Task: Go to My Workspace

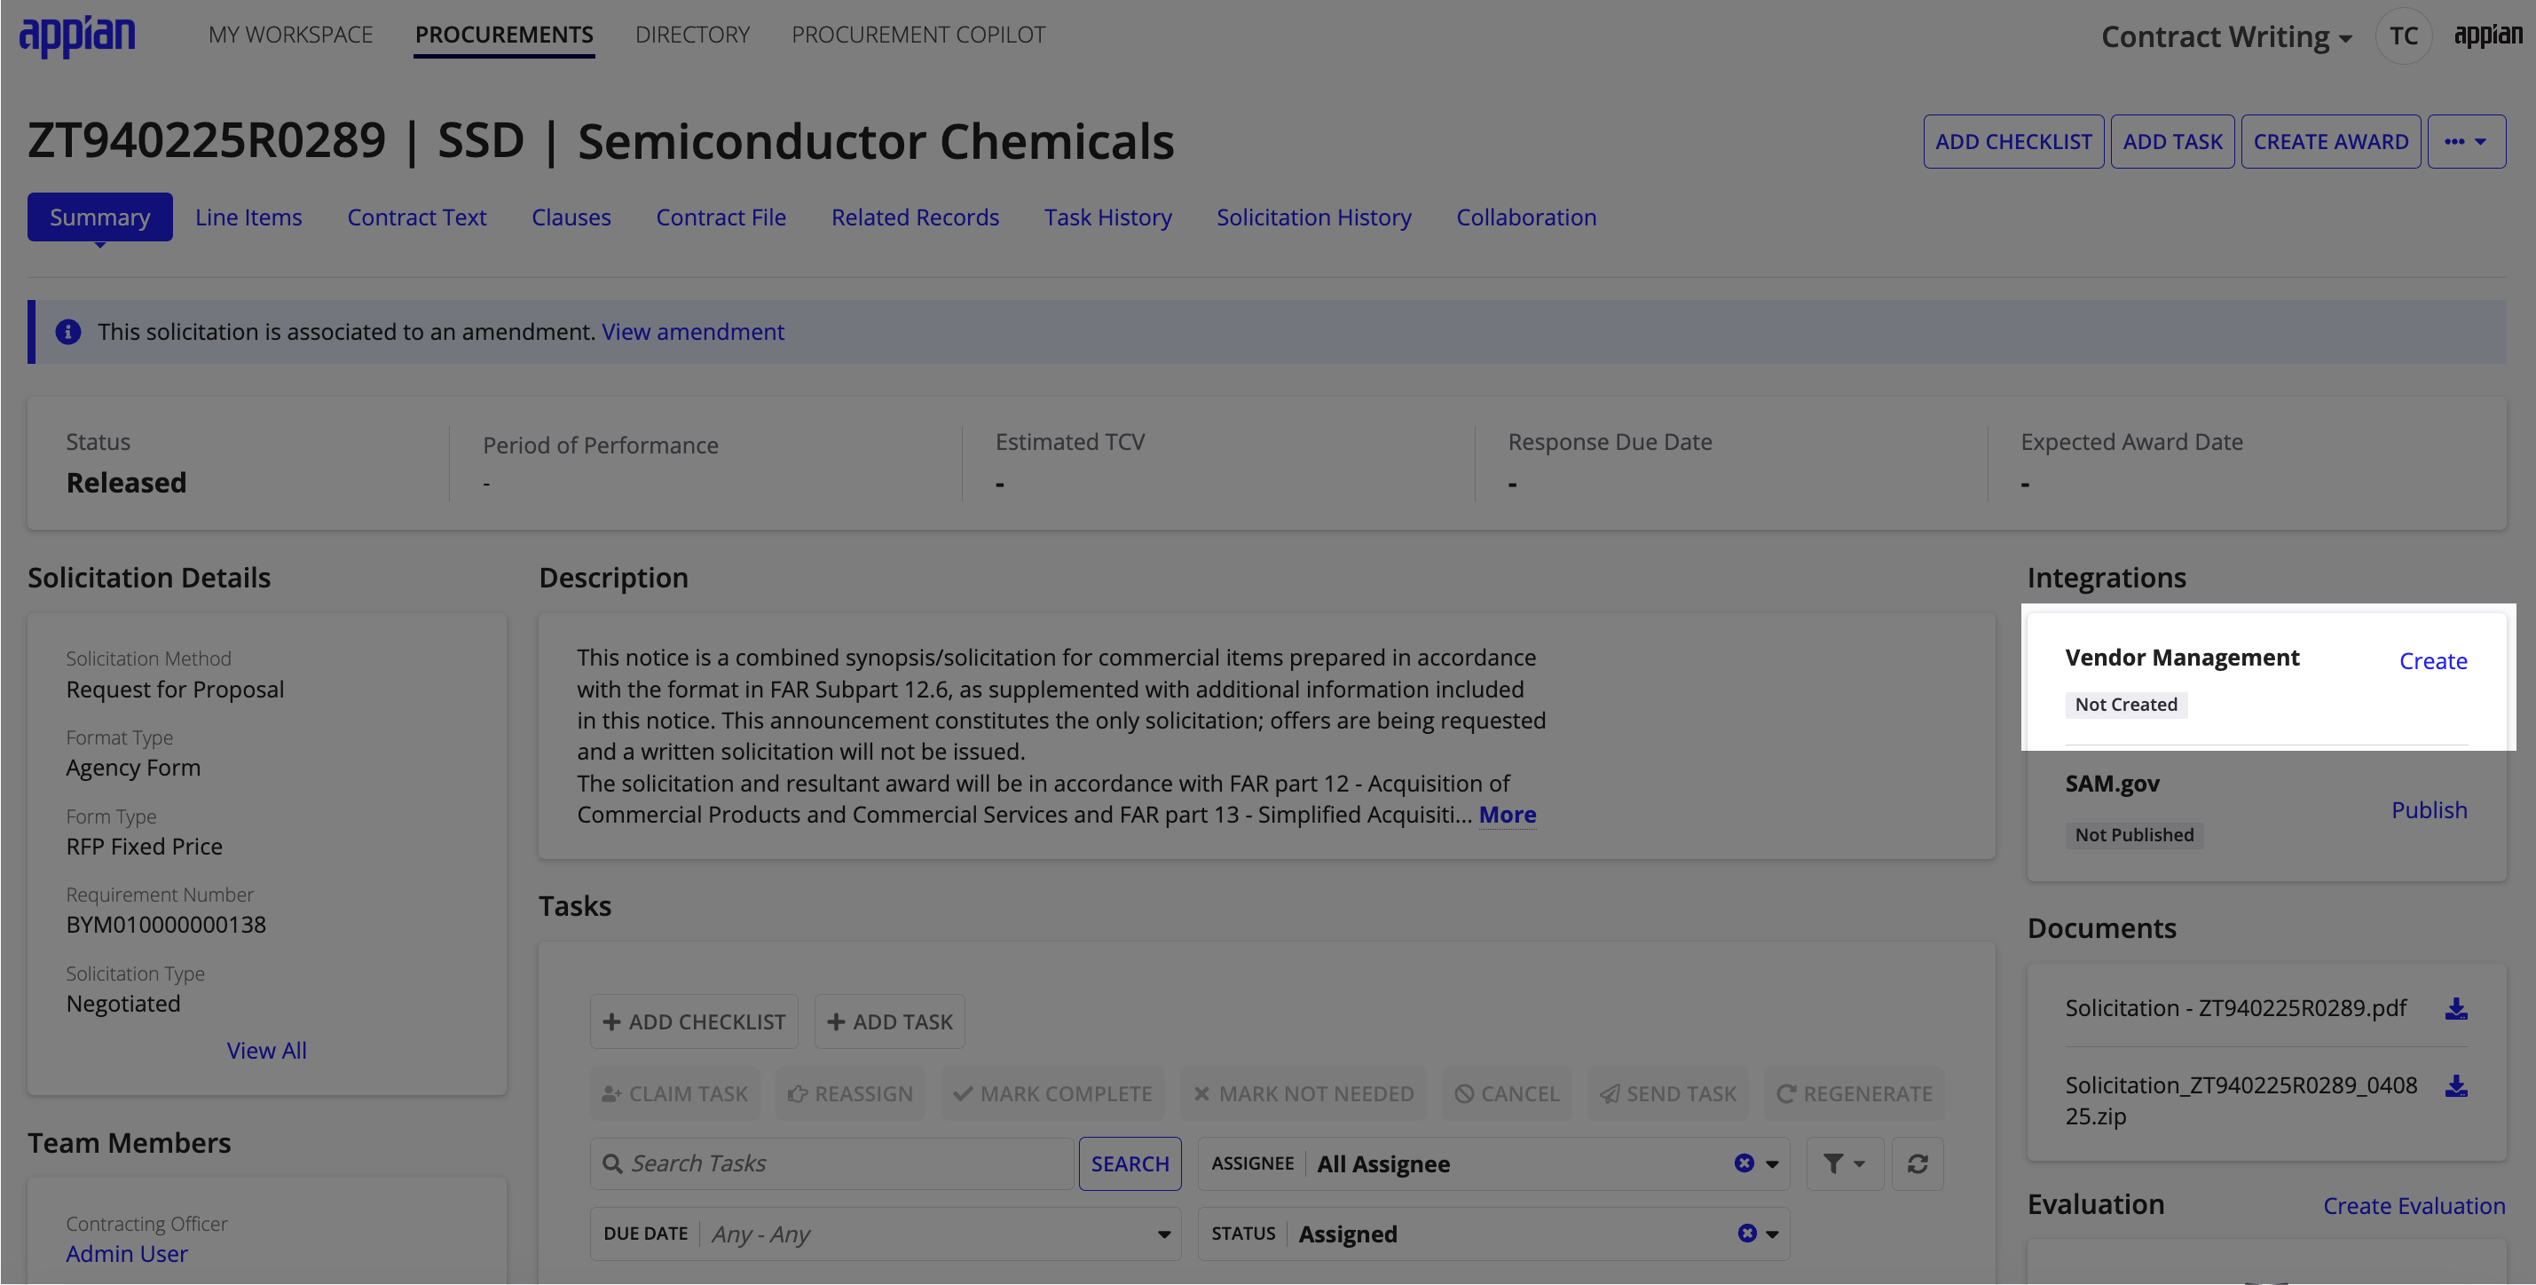Action: tap(290, 35)
